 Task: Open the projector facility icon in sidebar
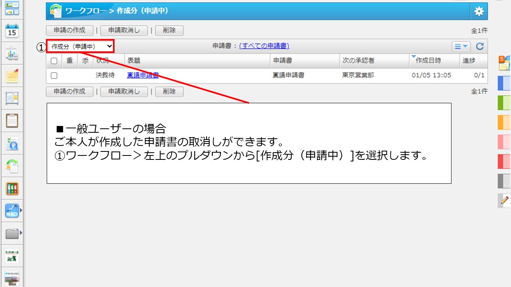(x=12, y=54)
